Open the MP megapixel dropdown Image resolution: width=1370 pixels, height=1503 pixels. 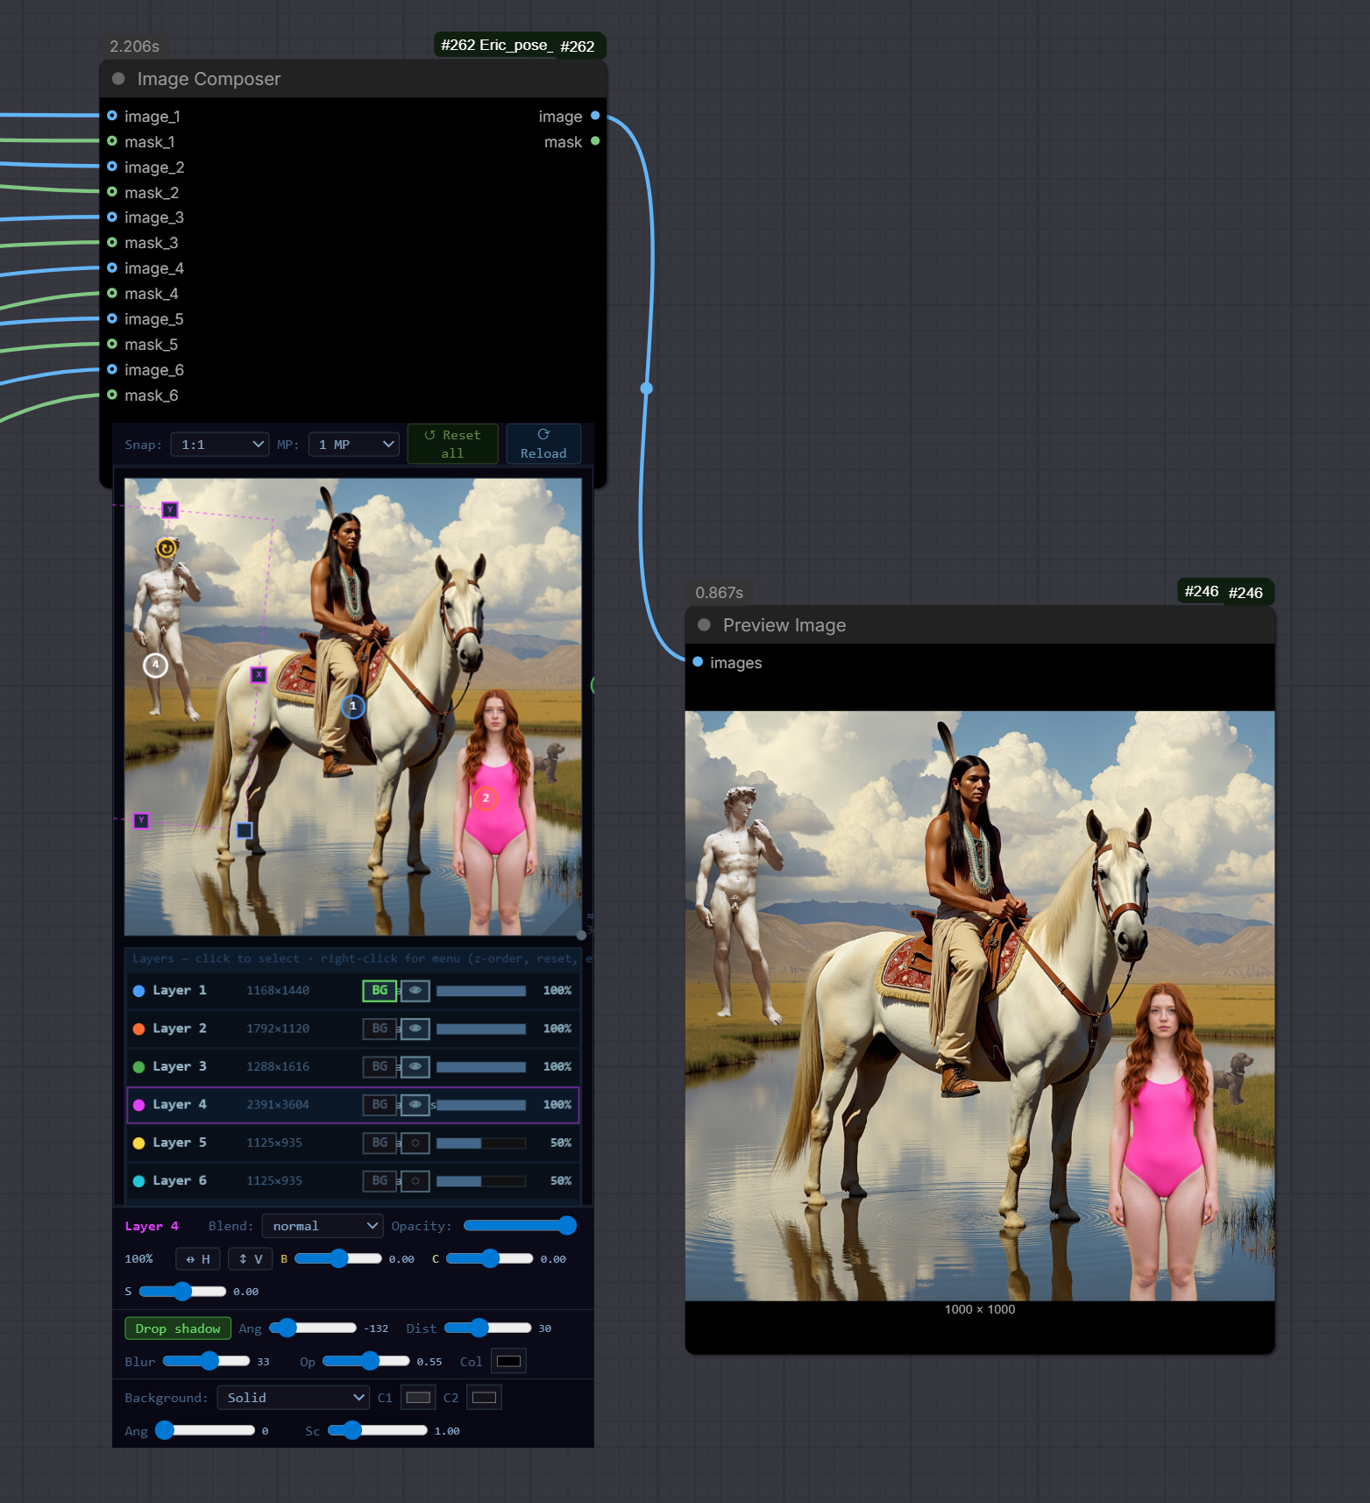[x=354, y=445]
